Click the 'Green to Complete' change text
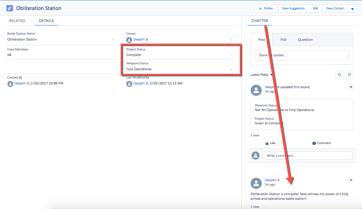362x209 pixels. point(269,123)
